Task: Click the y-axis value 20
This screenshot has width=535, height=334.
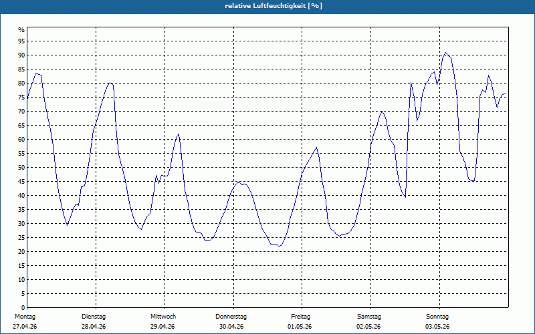Action: pos(21,252)
